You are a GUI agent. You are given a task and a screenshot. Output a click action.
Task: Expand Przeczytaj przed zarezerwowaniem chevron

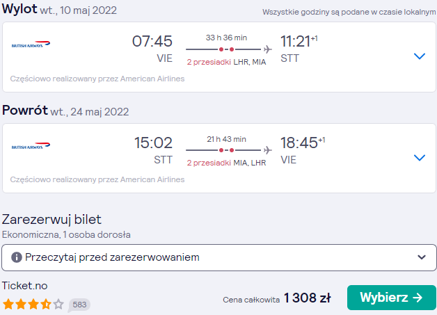(x=422, y=257)
